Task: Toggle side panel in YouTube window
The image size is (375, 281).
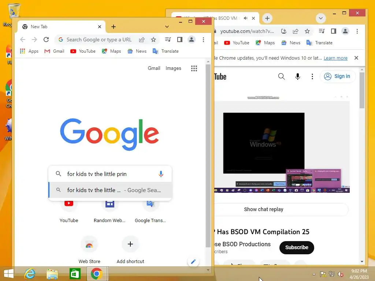Action: [x=333, y=31]
